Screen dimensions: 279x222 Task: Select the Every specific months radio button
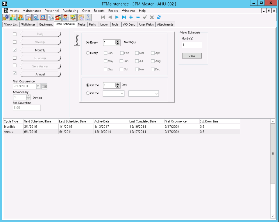click(x=87, y=53)
